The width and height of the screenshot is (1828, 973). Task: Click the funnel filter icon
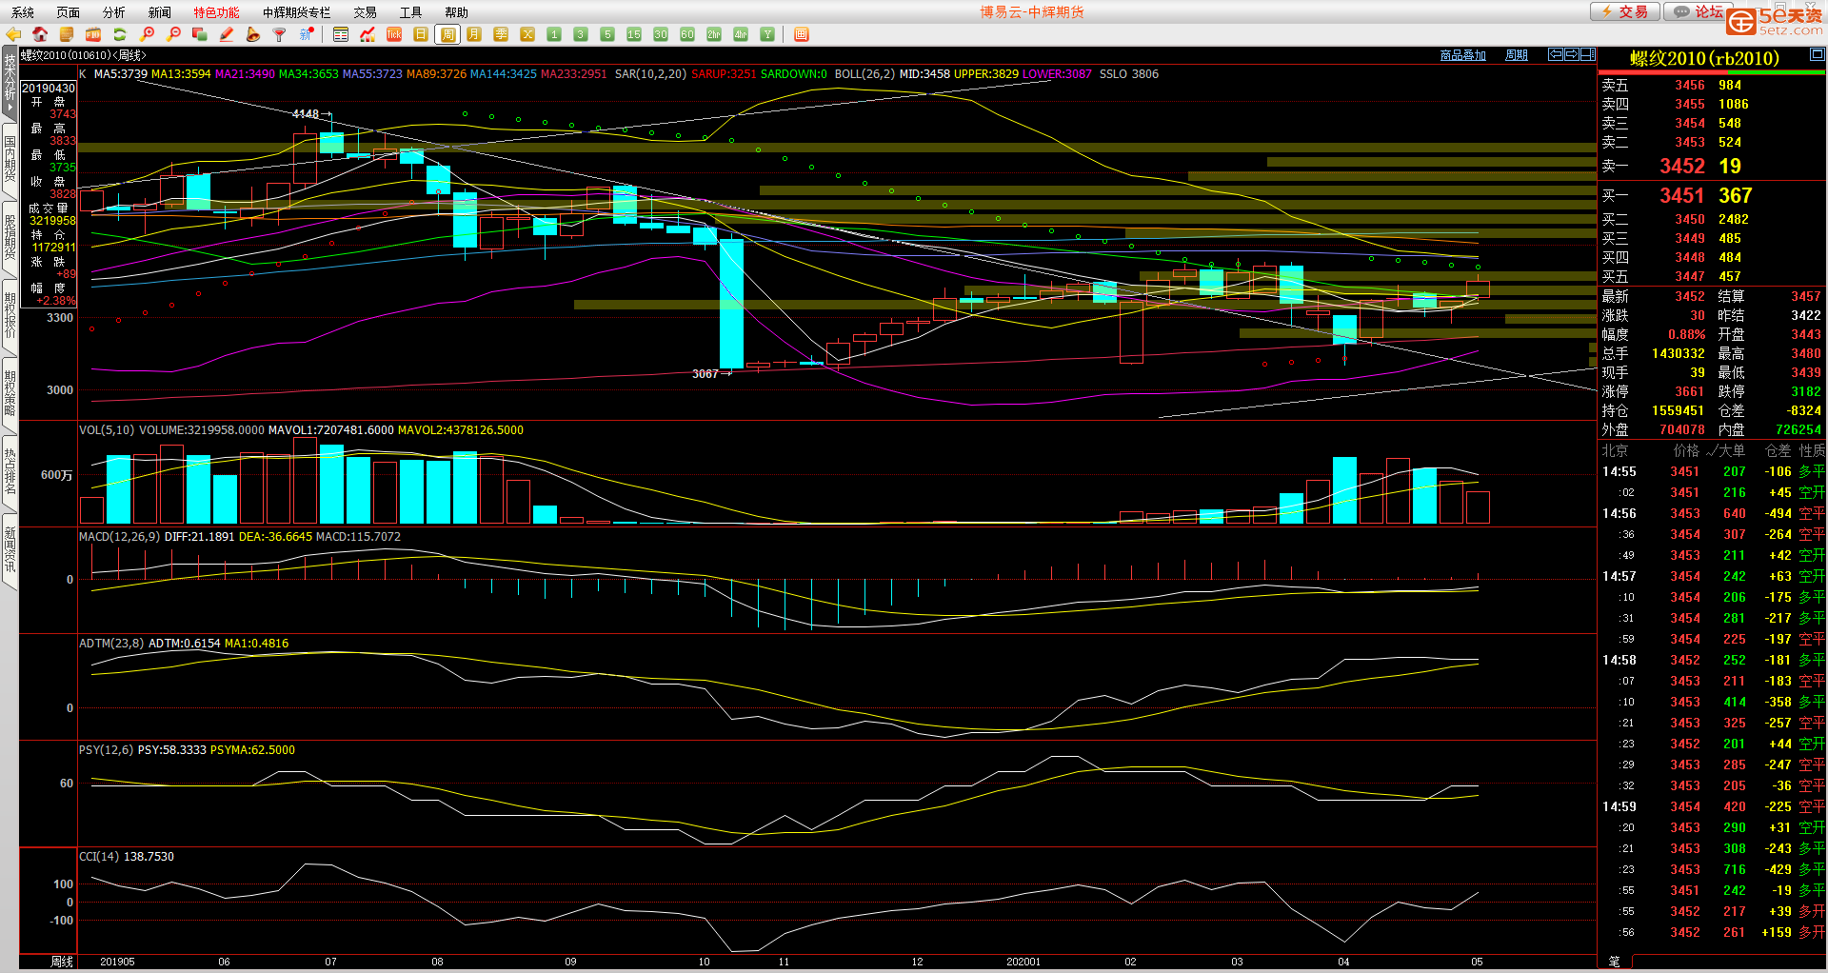(x=280, y=34)
